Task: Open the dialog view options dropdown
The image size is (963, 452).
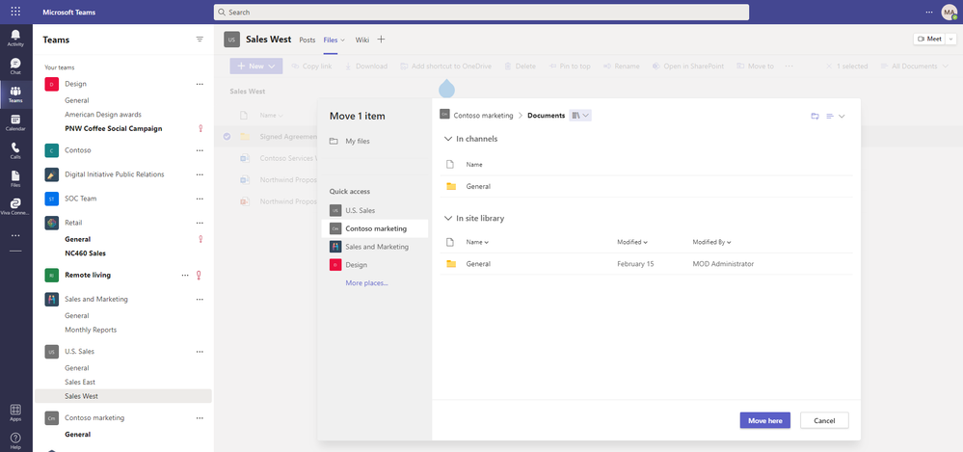Action: tap(835, 116)
